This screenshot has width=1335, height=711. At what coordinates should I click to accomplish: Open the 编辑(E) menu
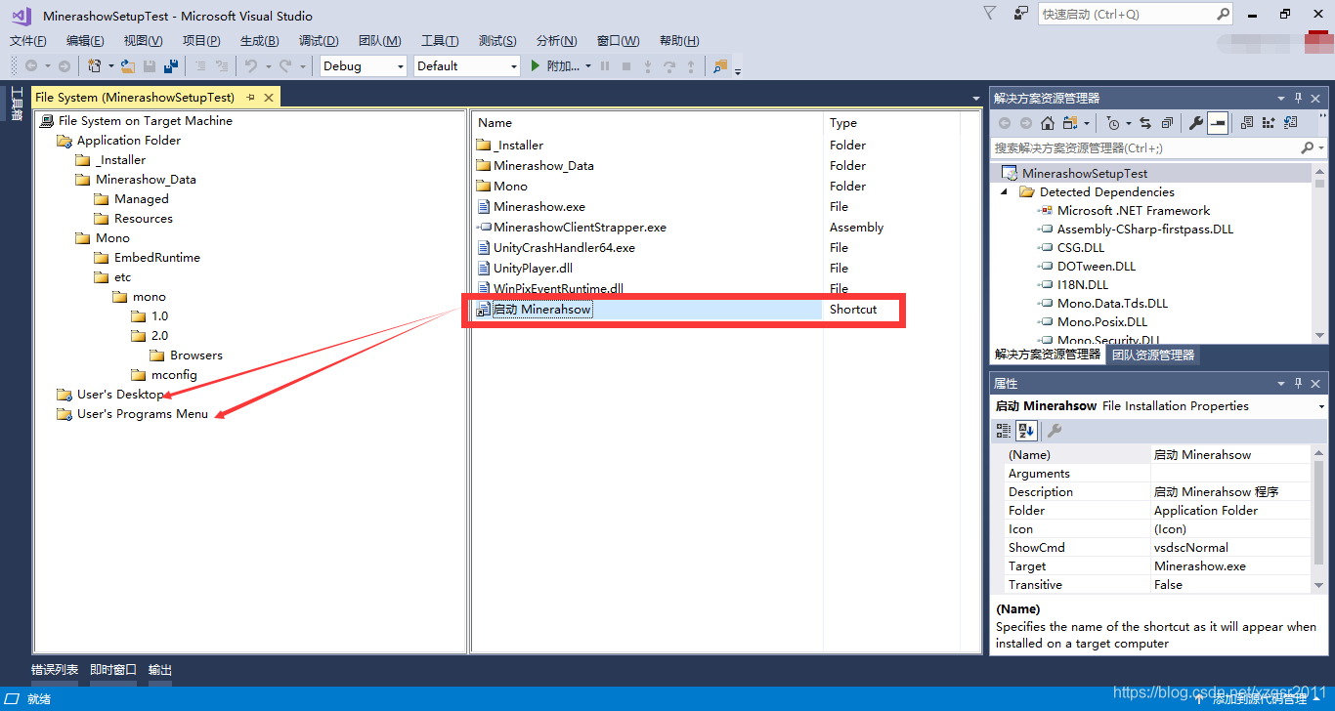(85, 40)
